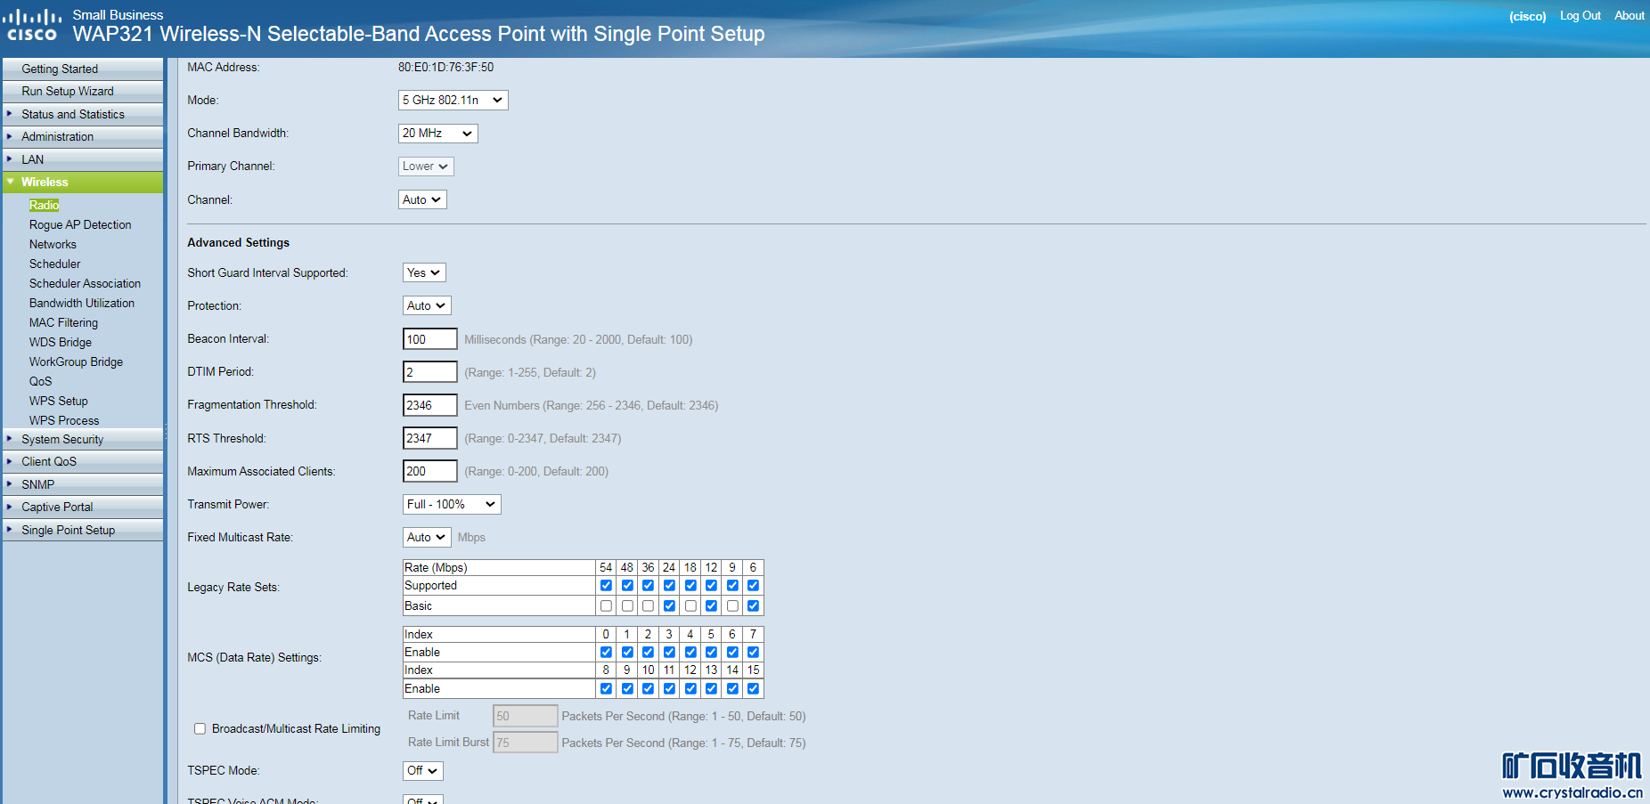Open the Scheduler page

[x=54, y=264]
